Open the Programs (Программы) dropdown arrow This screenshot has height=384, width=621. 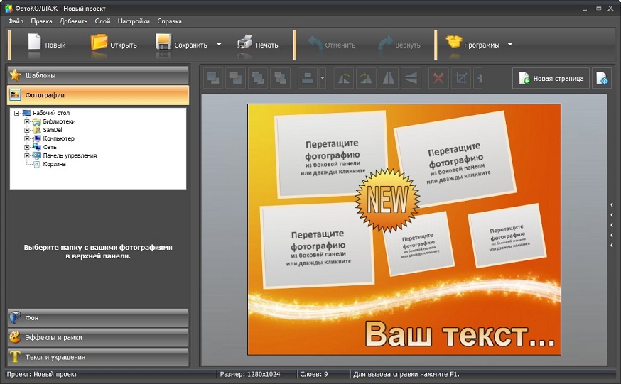(510, 45)
